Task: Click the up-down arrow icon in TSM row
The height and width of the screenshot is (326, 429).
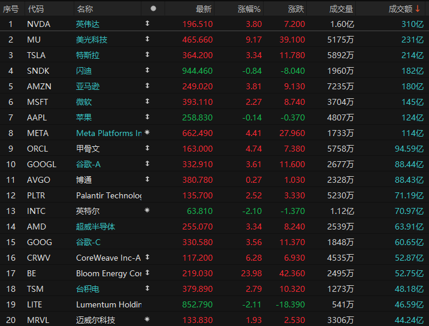Action: pos(147,288)
